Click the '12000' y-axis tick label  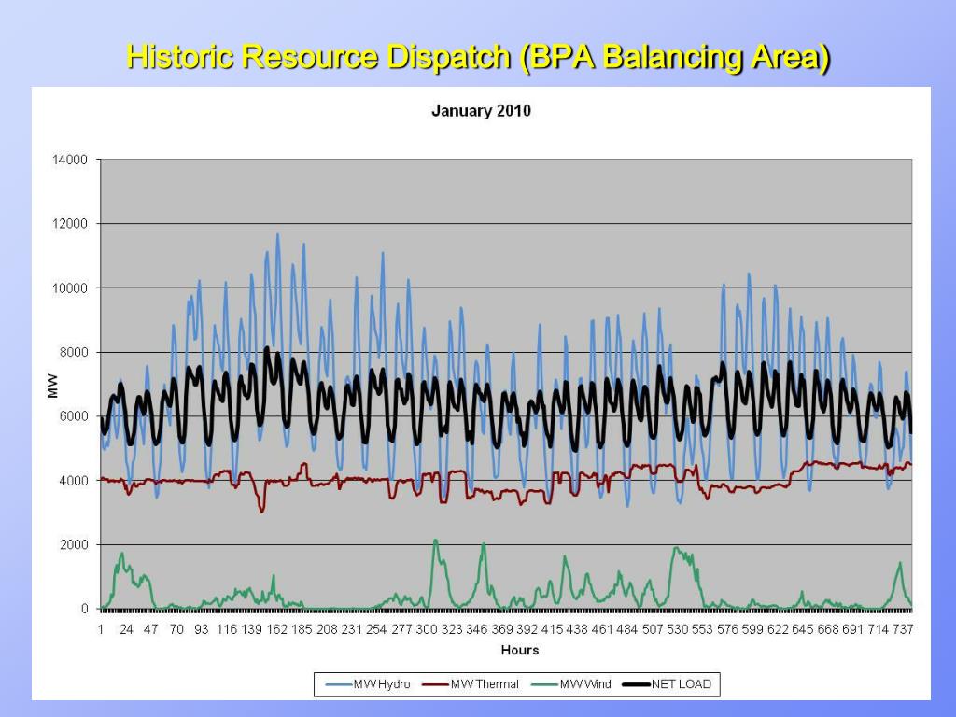pyautogui.click(x=70, y=224)
